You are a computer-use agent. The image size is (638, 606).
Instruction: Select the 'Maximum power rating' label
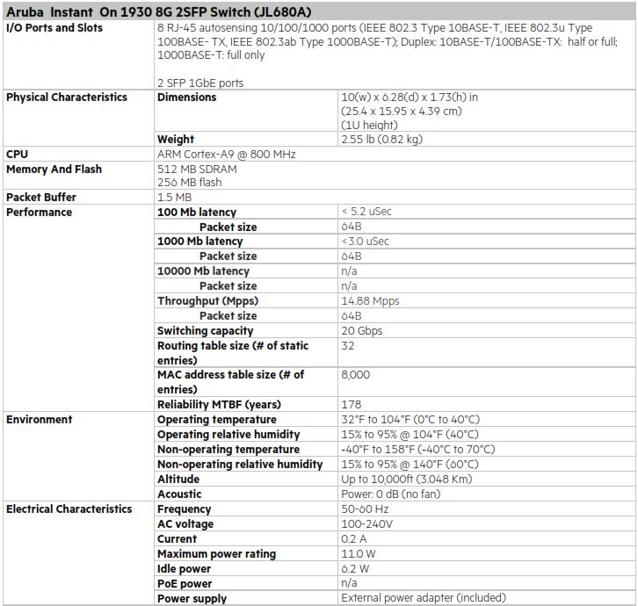(217, 554)
